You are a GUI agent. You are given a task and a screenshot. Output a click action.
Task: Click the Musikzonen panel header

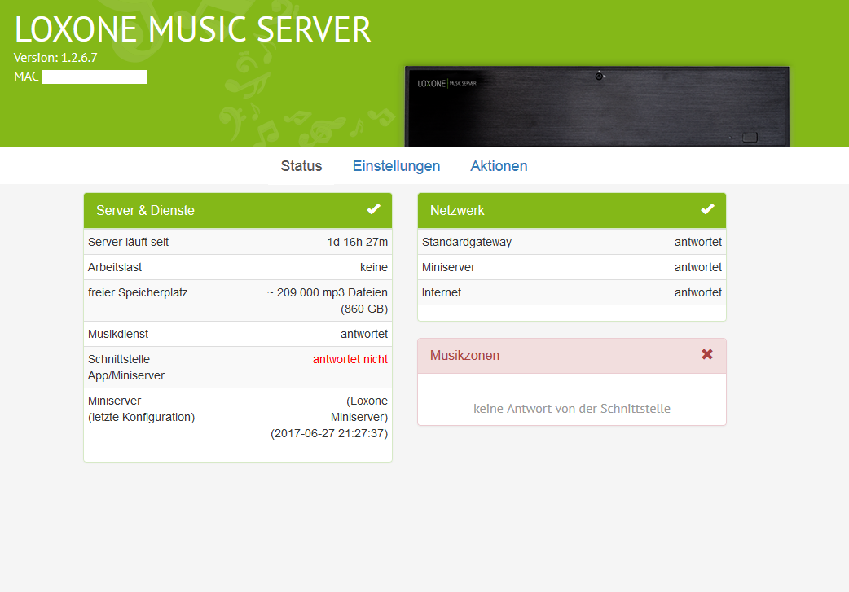pyautogui.click(x=572, y=356)
